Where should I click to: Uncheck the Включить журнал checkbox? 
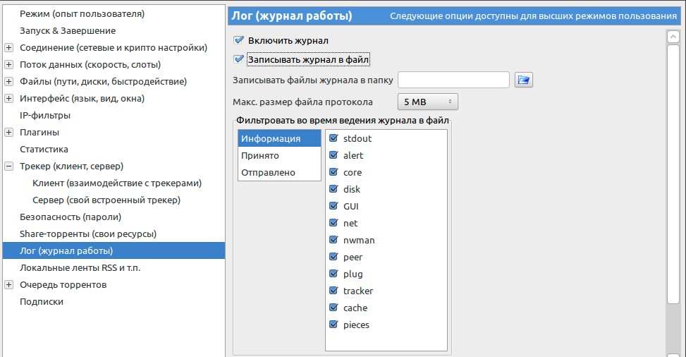(x=239, y=40)
